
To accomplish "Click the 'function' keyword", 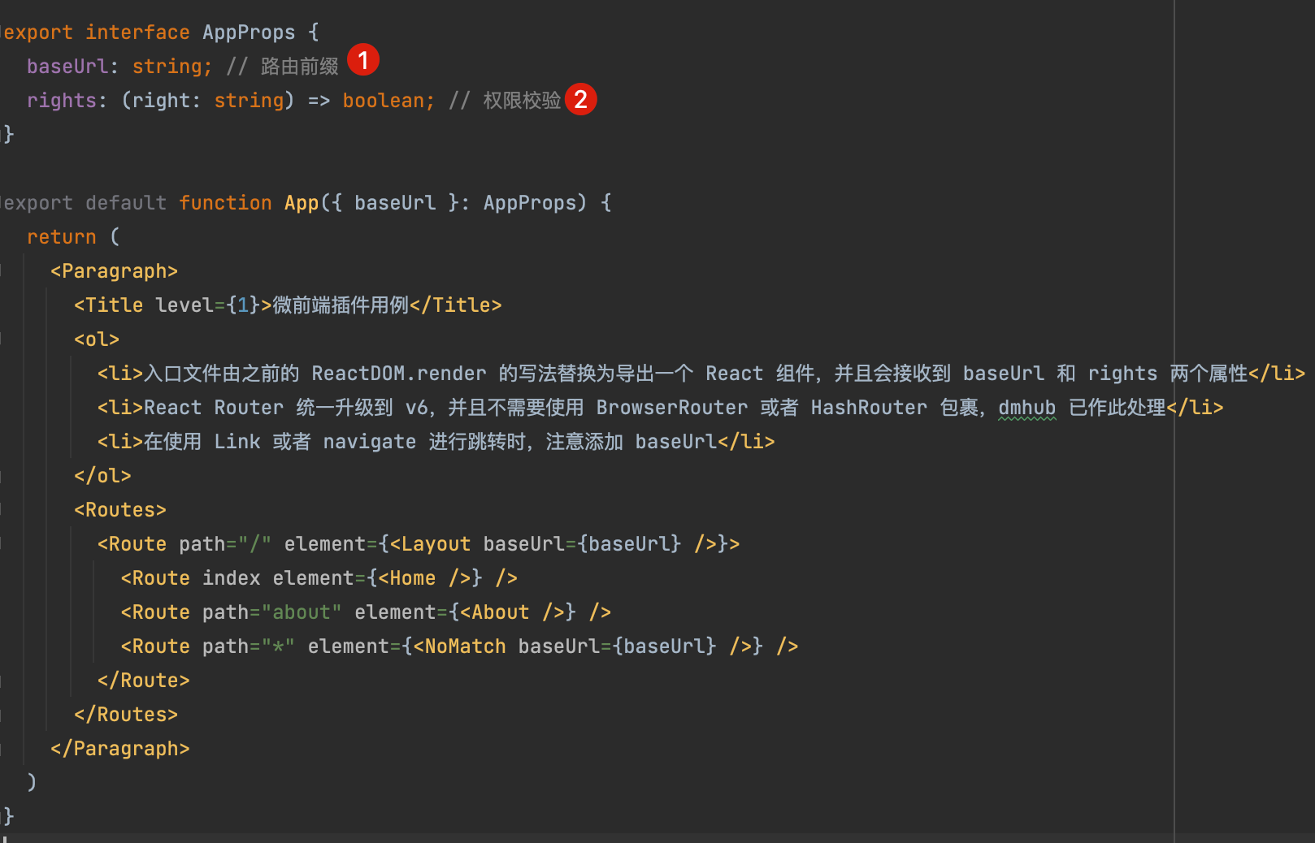I will click(x=225, y=203).
